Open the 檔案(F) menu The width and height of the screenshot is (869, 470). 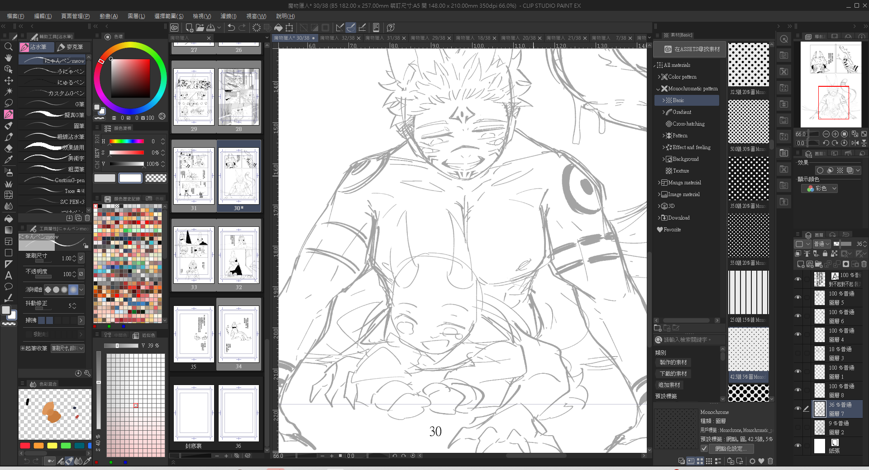coord(15,16)
